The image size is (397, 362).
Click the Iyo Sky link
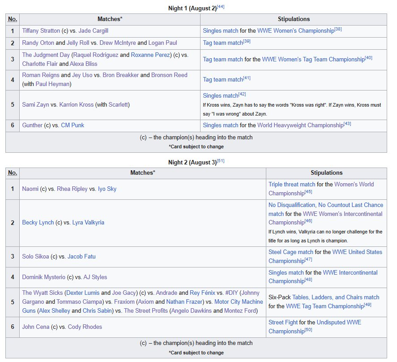[107, 189]
